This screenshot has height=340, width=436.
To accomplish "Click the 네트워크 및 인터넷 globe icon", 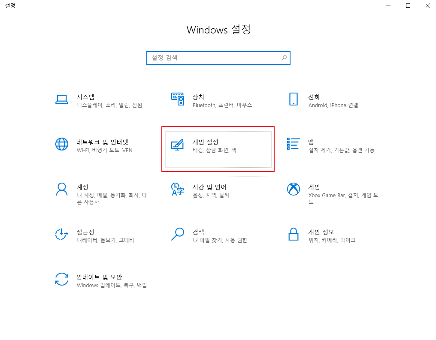I will coord(62,144).
